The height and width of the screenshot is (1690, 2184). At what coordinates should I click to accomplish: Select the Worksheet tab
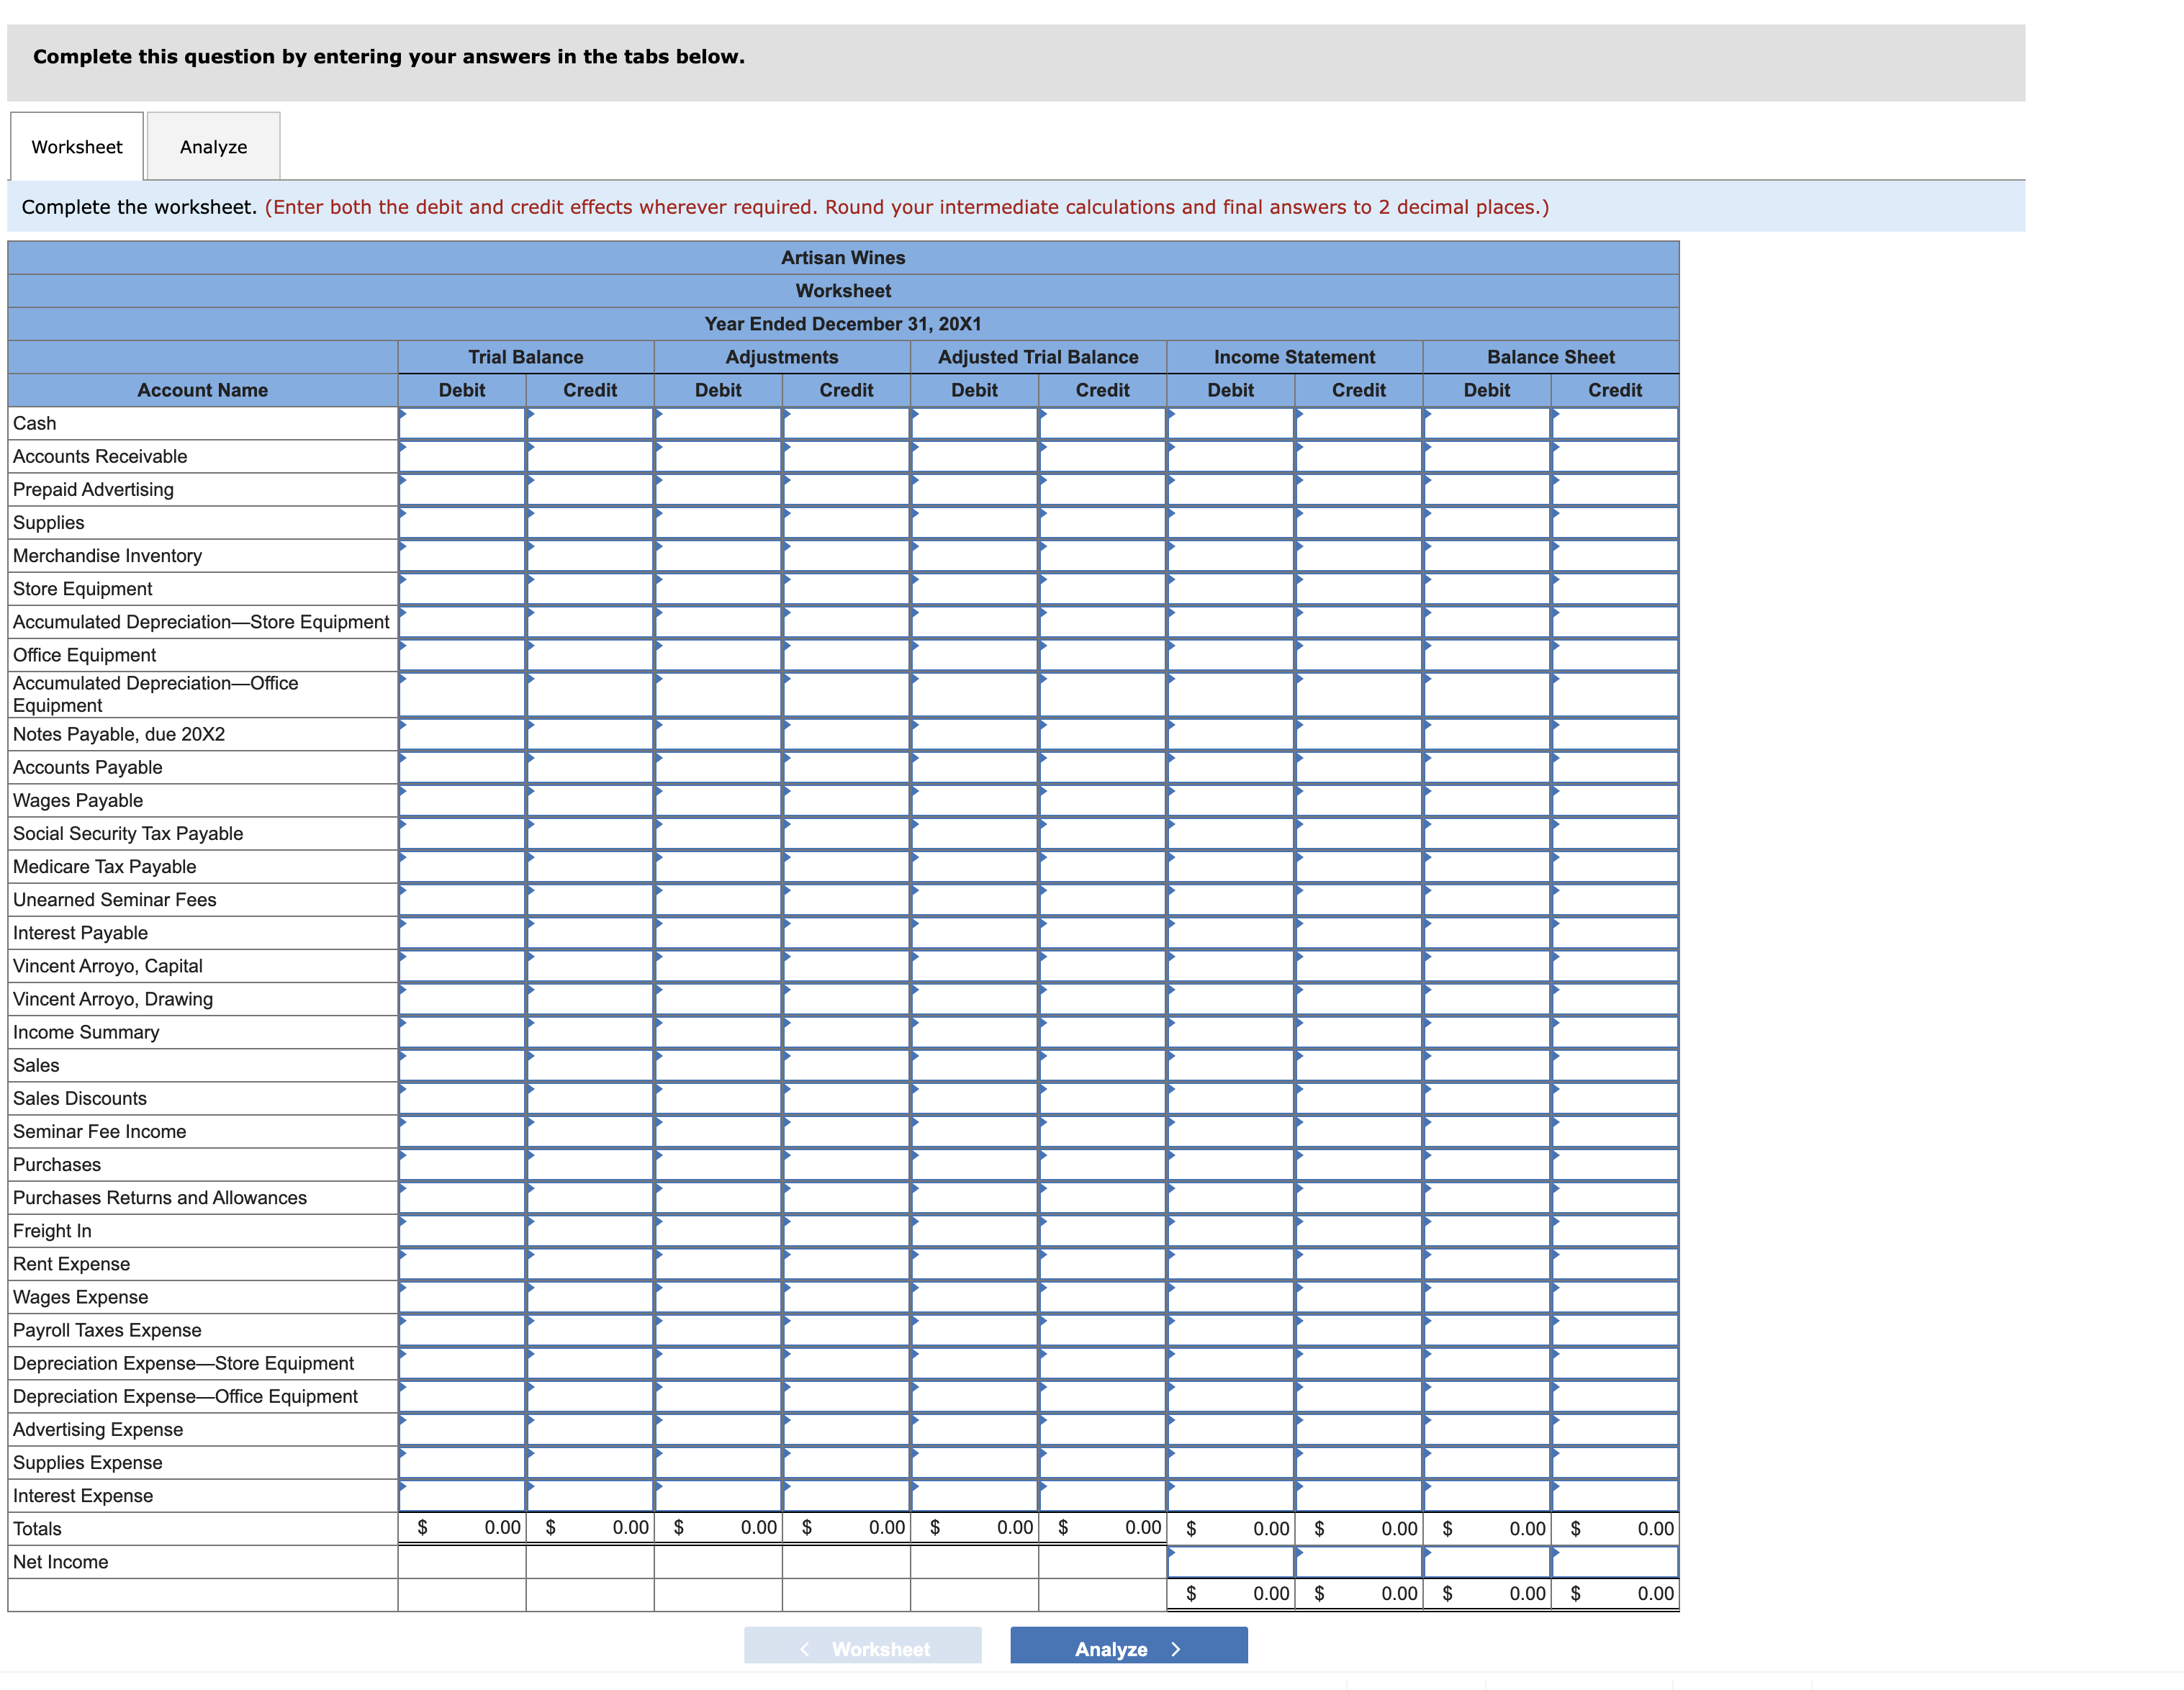coord(77,147)
